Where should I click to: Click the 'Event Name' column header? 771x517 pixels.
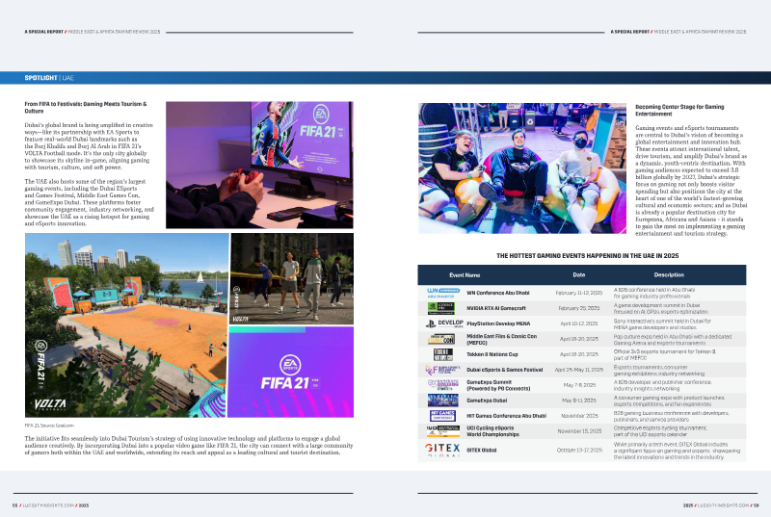pos(465,275)
